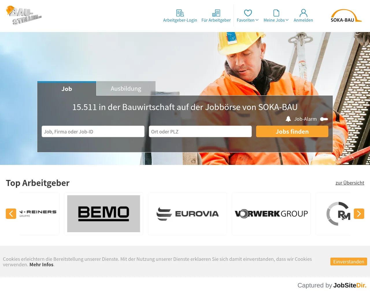Click the Favoriten heart icon

tap(248, 13)
